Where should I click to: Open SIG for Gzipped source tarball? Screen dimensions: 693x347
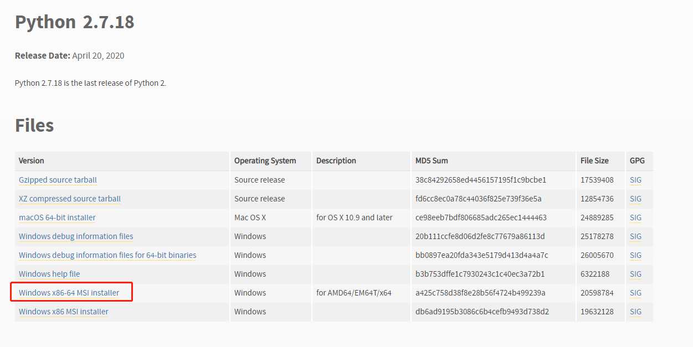click(x=635, y=180)
